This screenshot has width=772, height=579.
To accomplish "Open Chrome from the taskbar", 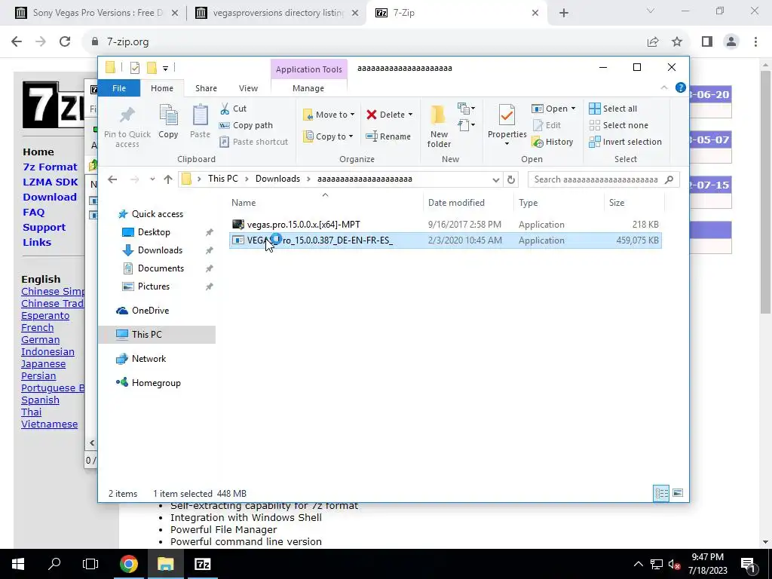I will pyautogui.click(x=128, y=564).
